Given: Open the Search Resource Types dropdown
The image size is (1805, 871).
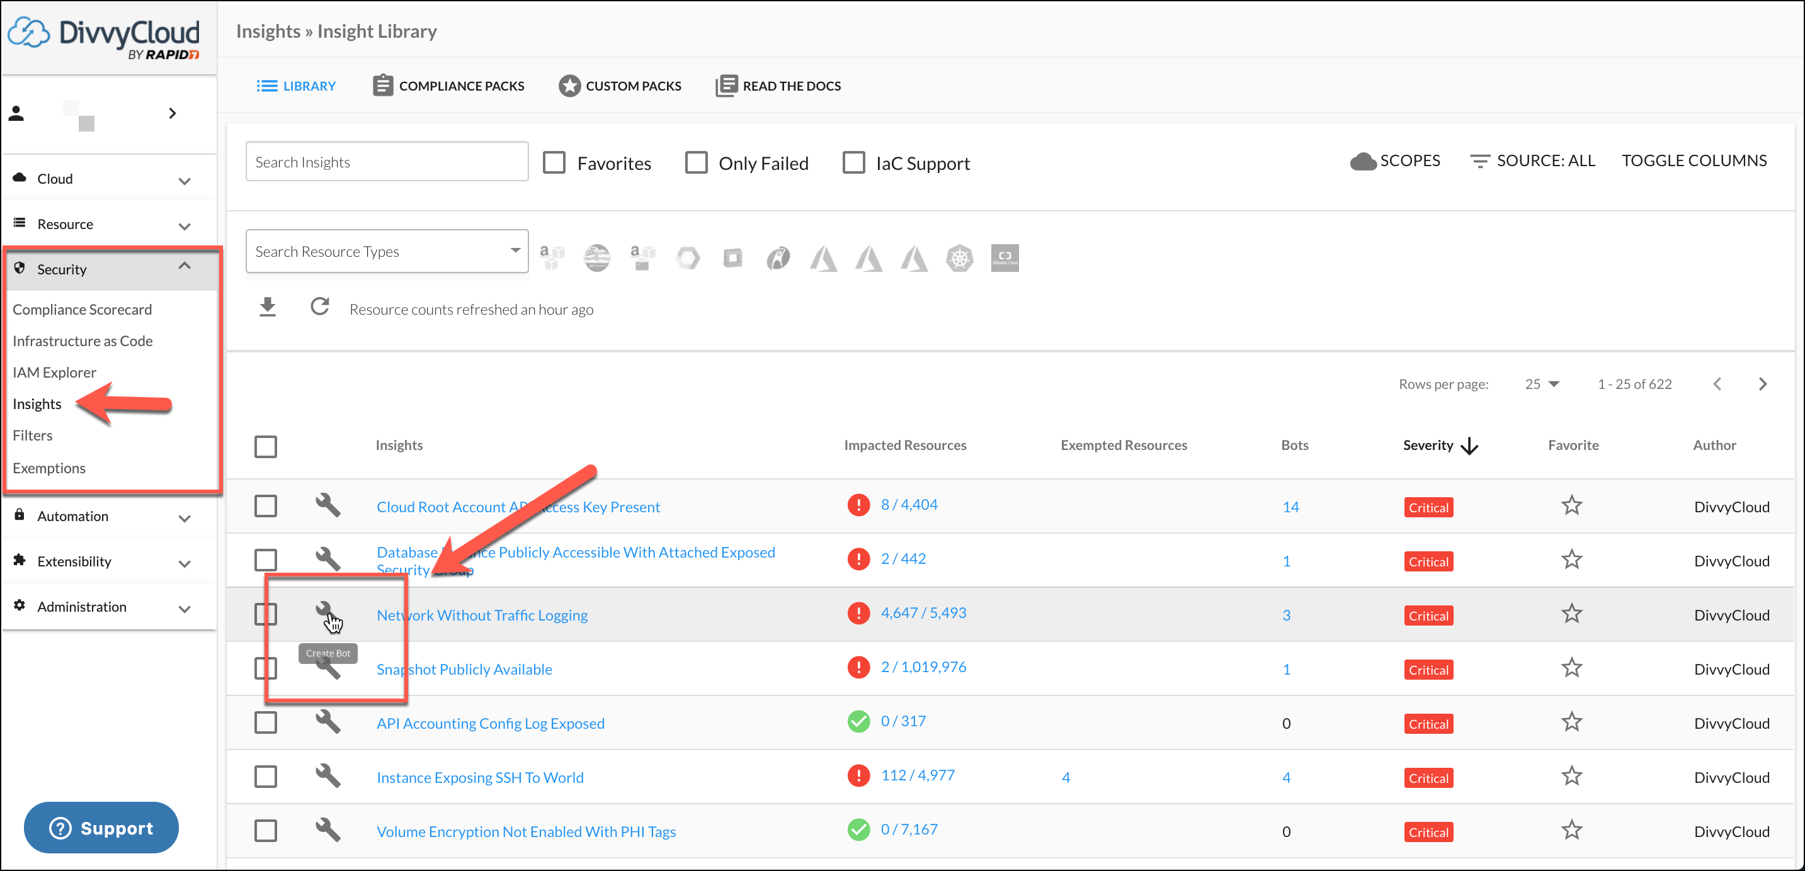Looking at the screenshot, I should click(387, 250).
